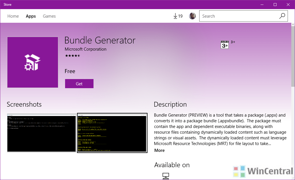Open the downloads queue showing 19 items
Viewport: 295px width, 180px height.
(178, 16)
